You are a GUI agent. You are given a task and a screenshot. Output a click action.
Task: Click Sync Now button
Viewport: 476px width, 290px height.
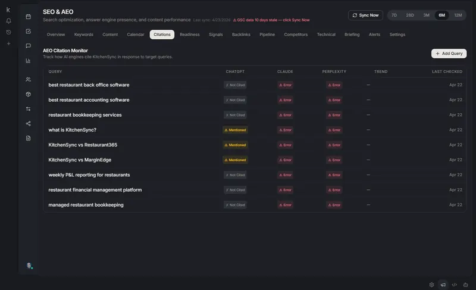click(365, 15)
